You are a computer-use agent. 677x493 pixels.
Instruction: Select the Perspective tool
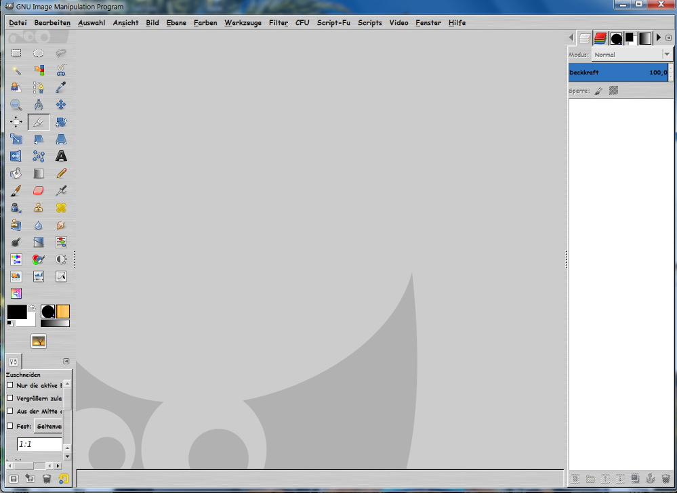coord(61,139)
